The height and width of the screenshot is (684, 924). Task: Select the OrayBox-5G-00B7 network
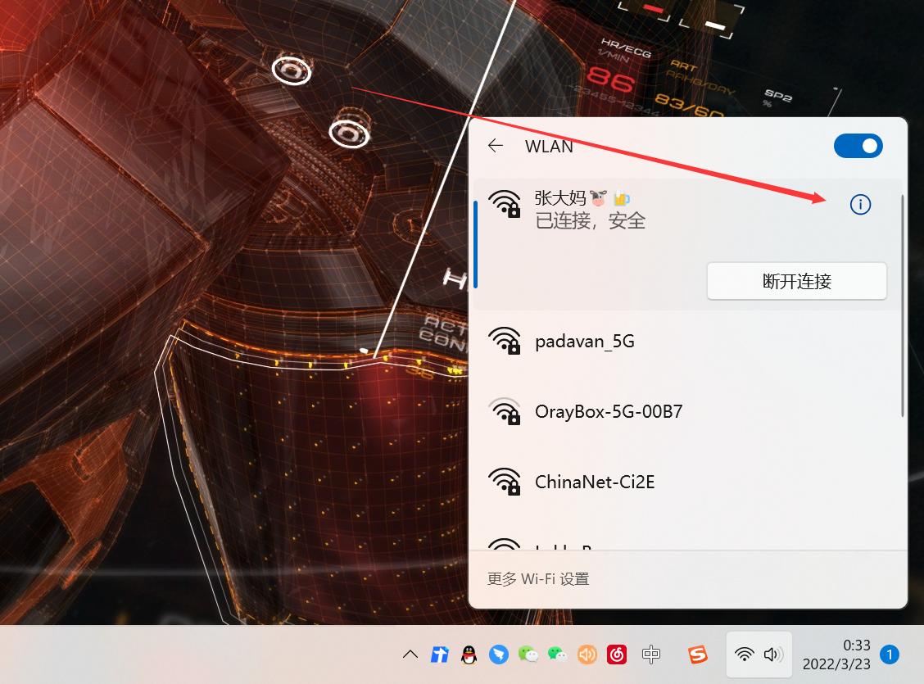click(x=610, y=411)
